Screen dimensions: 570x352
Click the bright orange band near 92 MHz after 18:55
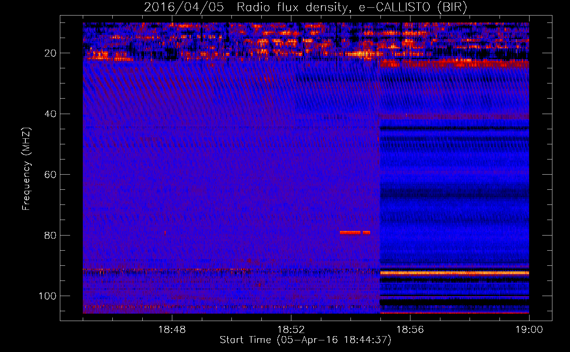click(x=455, y=273)
